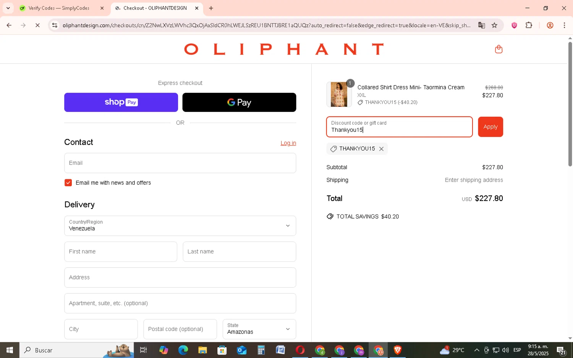
Task: Click the OLIPHANT logo header
Action: 284,49
